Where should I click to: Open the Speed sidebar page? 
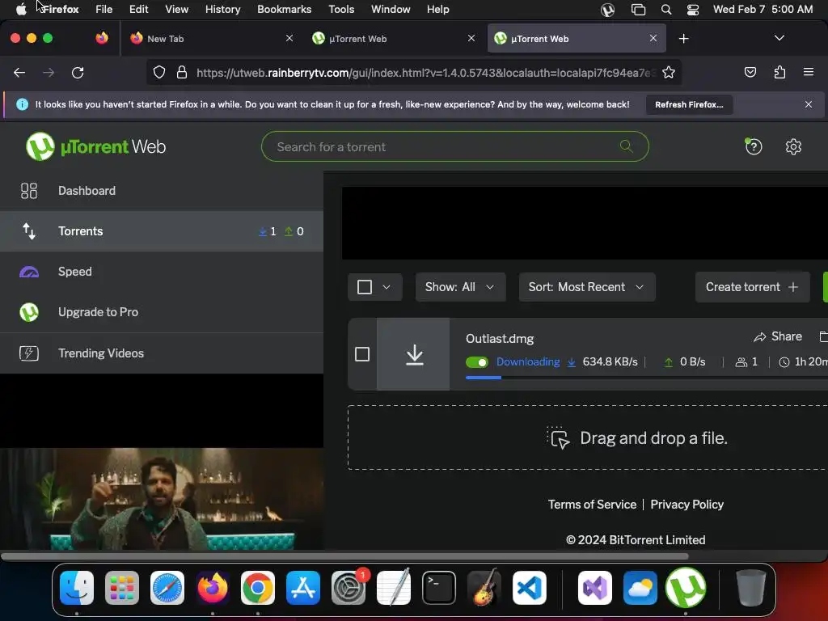(162, 272)
